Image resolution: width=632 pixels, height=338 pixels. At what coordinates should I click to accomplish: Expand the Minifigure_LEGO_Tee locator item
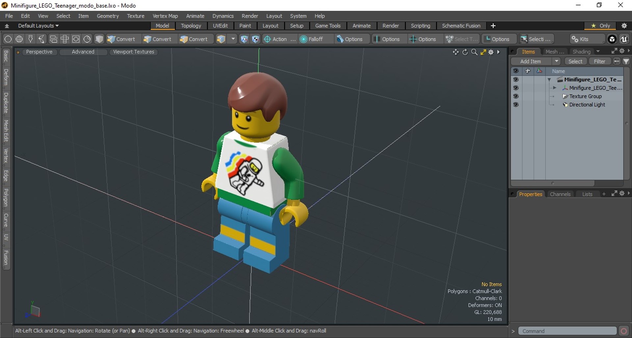click(x=555, y=88)
